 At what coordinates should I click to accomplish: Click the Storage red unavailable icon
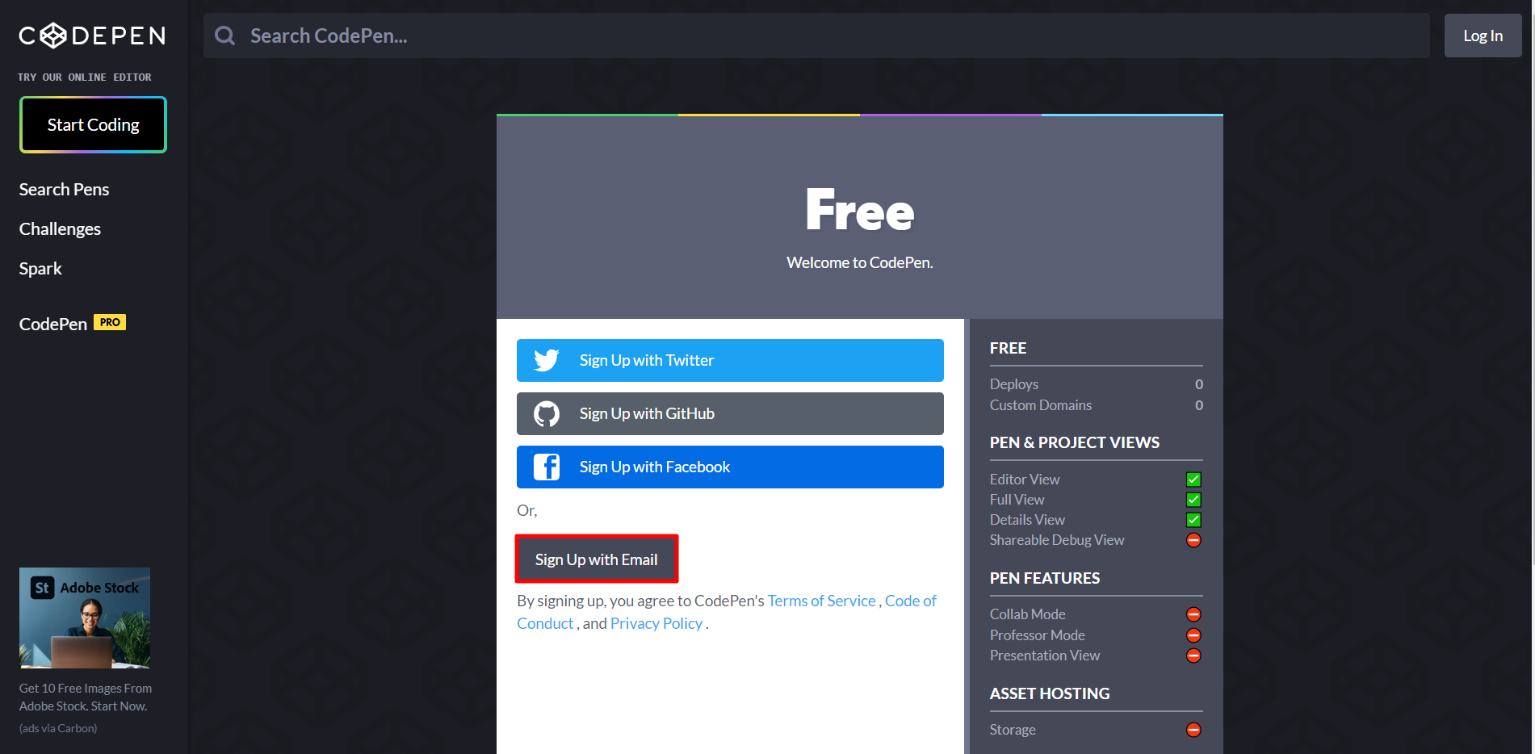(1193, 730)
